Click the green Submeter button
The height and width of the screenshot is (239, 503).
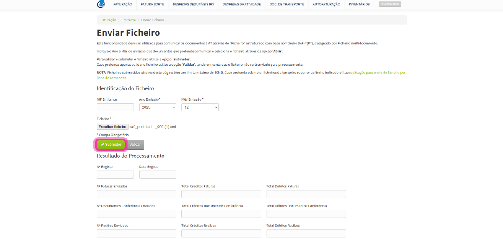111,145
